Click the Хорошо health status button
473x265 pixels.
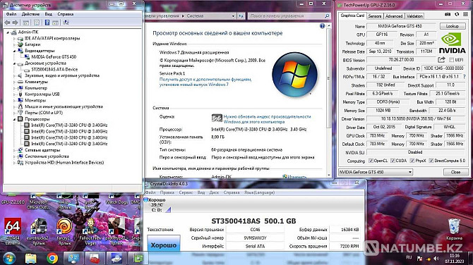click(164, 243)
